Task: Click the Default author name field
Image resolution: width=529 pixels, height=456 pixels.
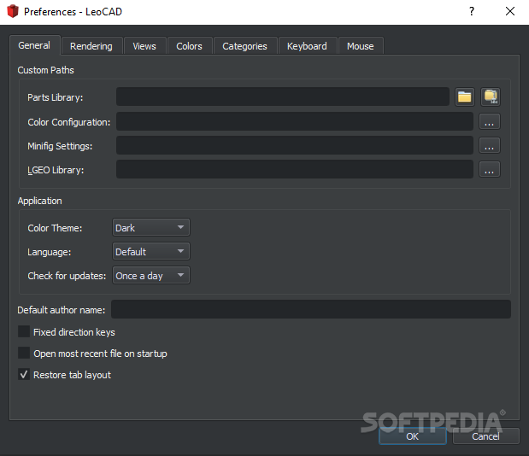Action: [311, 309]
